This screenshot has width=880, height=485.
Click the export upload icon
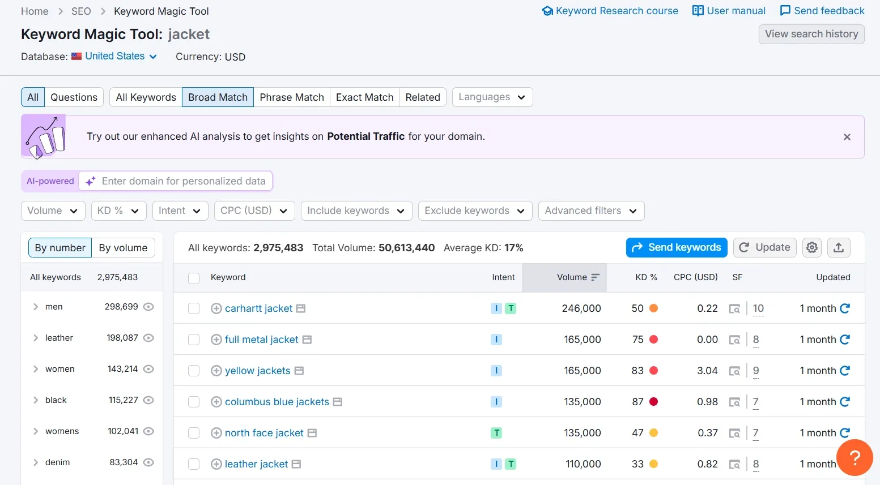tap(839, 247)
